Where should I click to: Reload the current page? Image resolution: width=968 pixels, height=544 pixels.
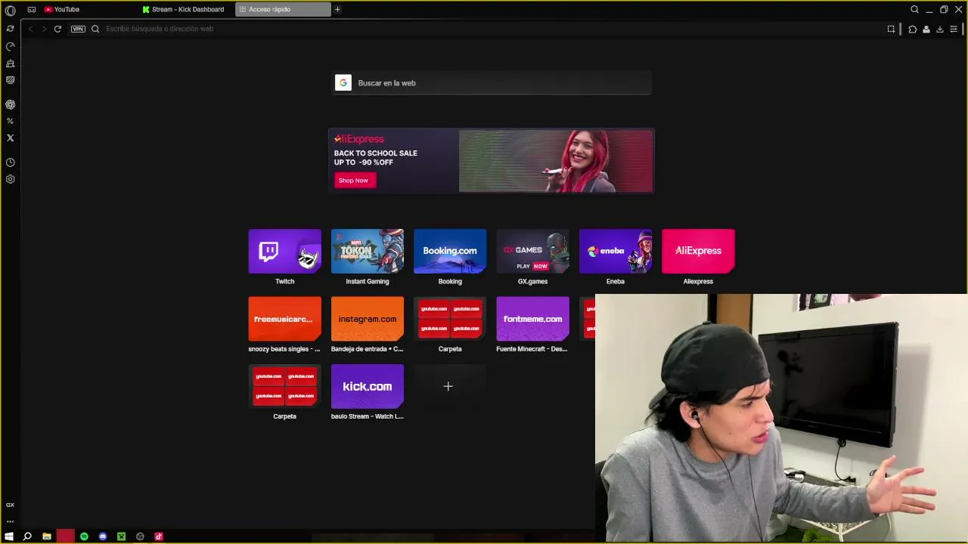[x=57, y=29]
